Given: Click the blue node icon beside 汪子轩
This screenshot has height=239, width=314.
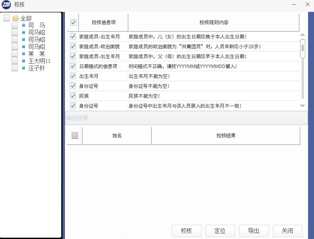Looking at the screenshot, I should point(24,68).
